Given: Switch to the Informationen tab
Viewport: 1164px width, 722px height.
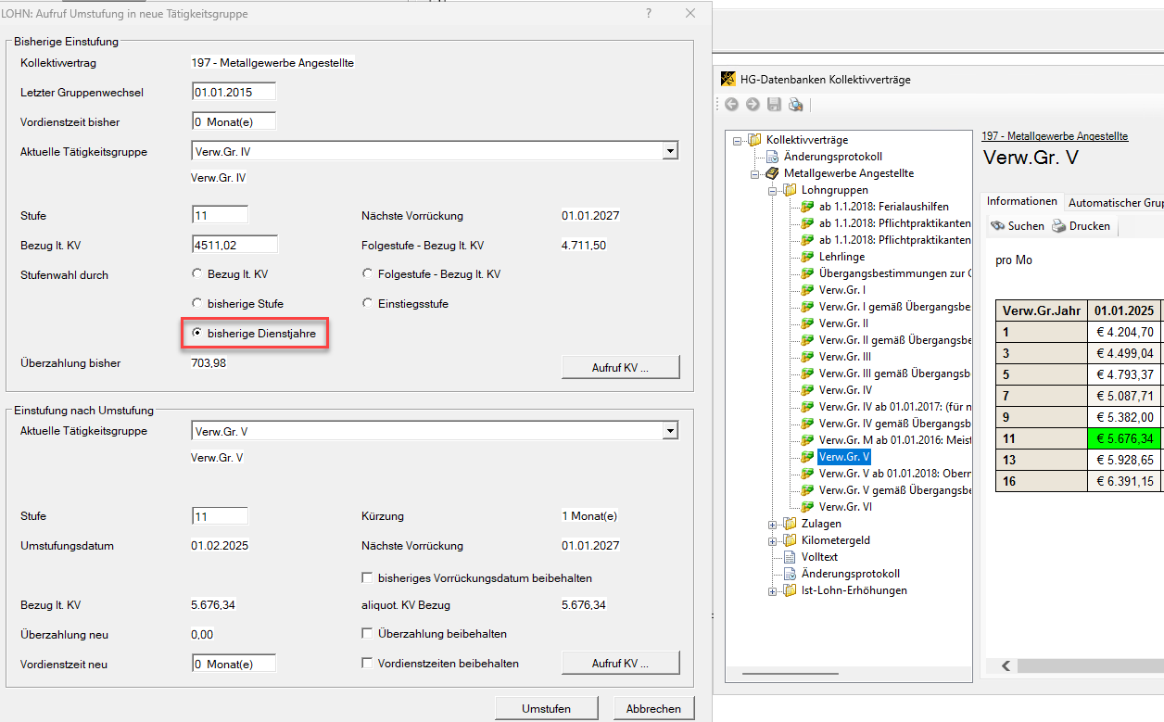Looking at the screenshot, I should pyautogui.click(x=1021, y=202).
